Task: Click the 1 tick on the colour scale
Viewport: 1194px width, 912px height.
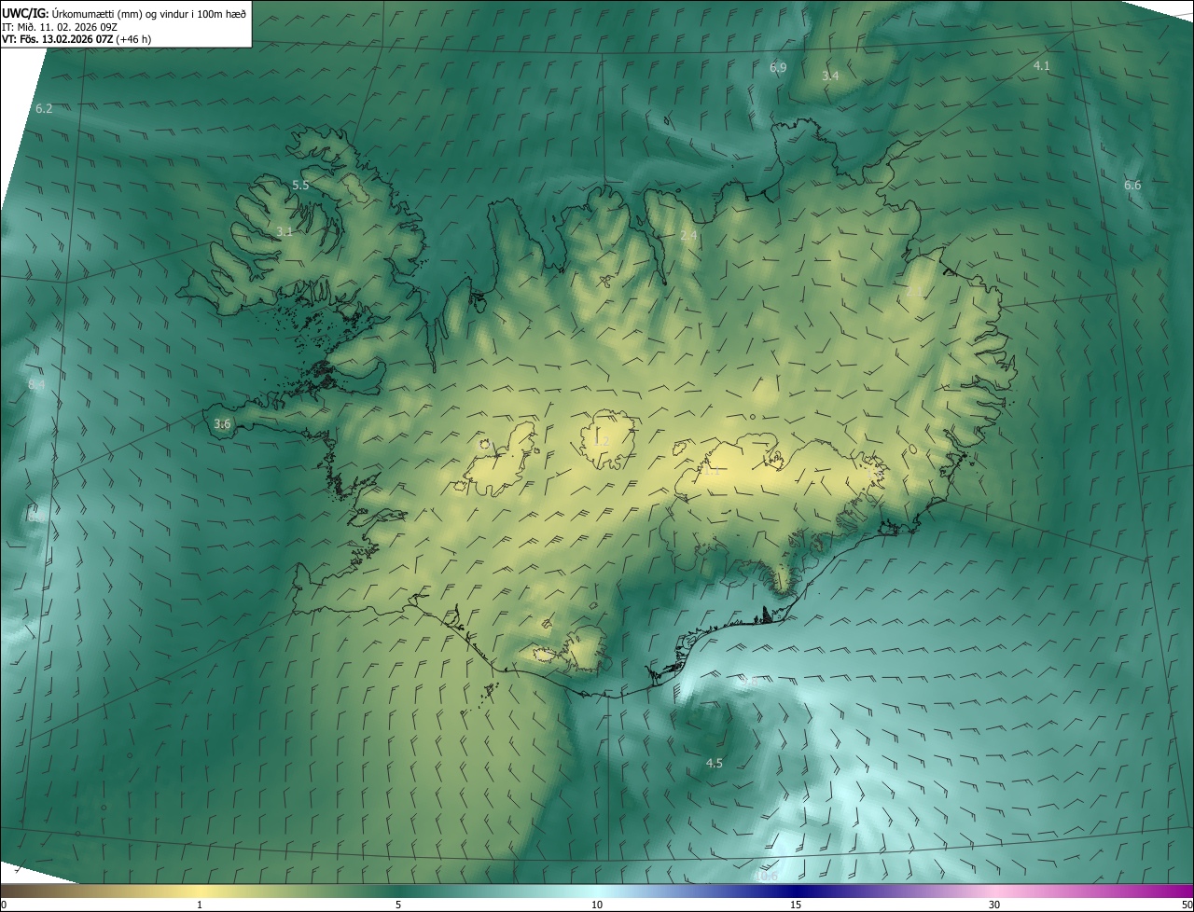Action: (x=200, y=905)
